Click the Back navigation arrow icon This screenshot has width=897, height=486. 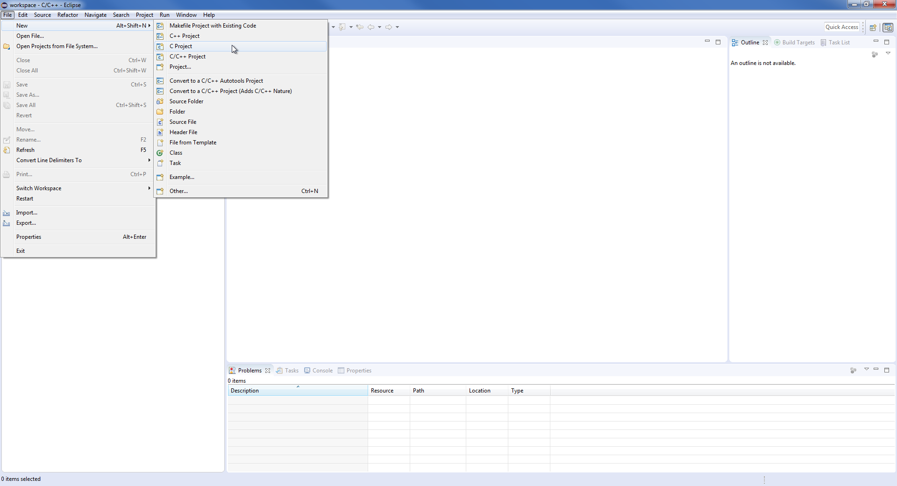click(370, 27)
